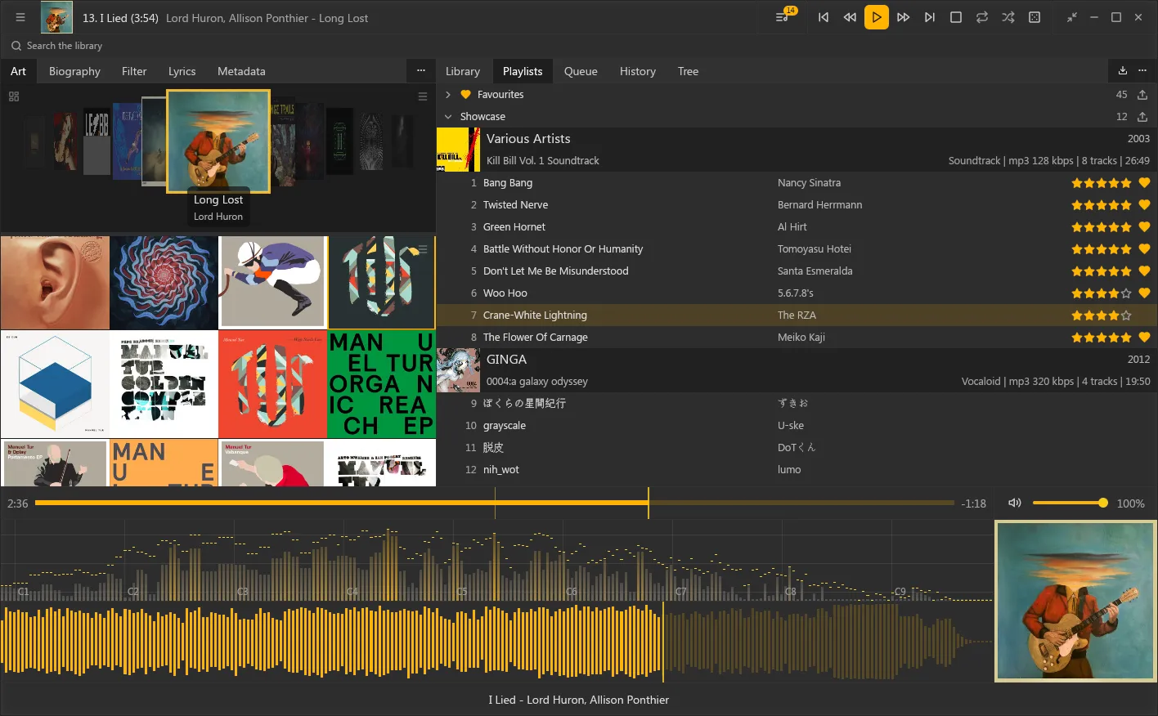Click the heart icon for Woo Hoo

point(1144,293)
